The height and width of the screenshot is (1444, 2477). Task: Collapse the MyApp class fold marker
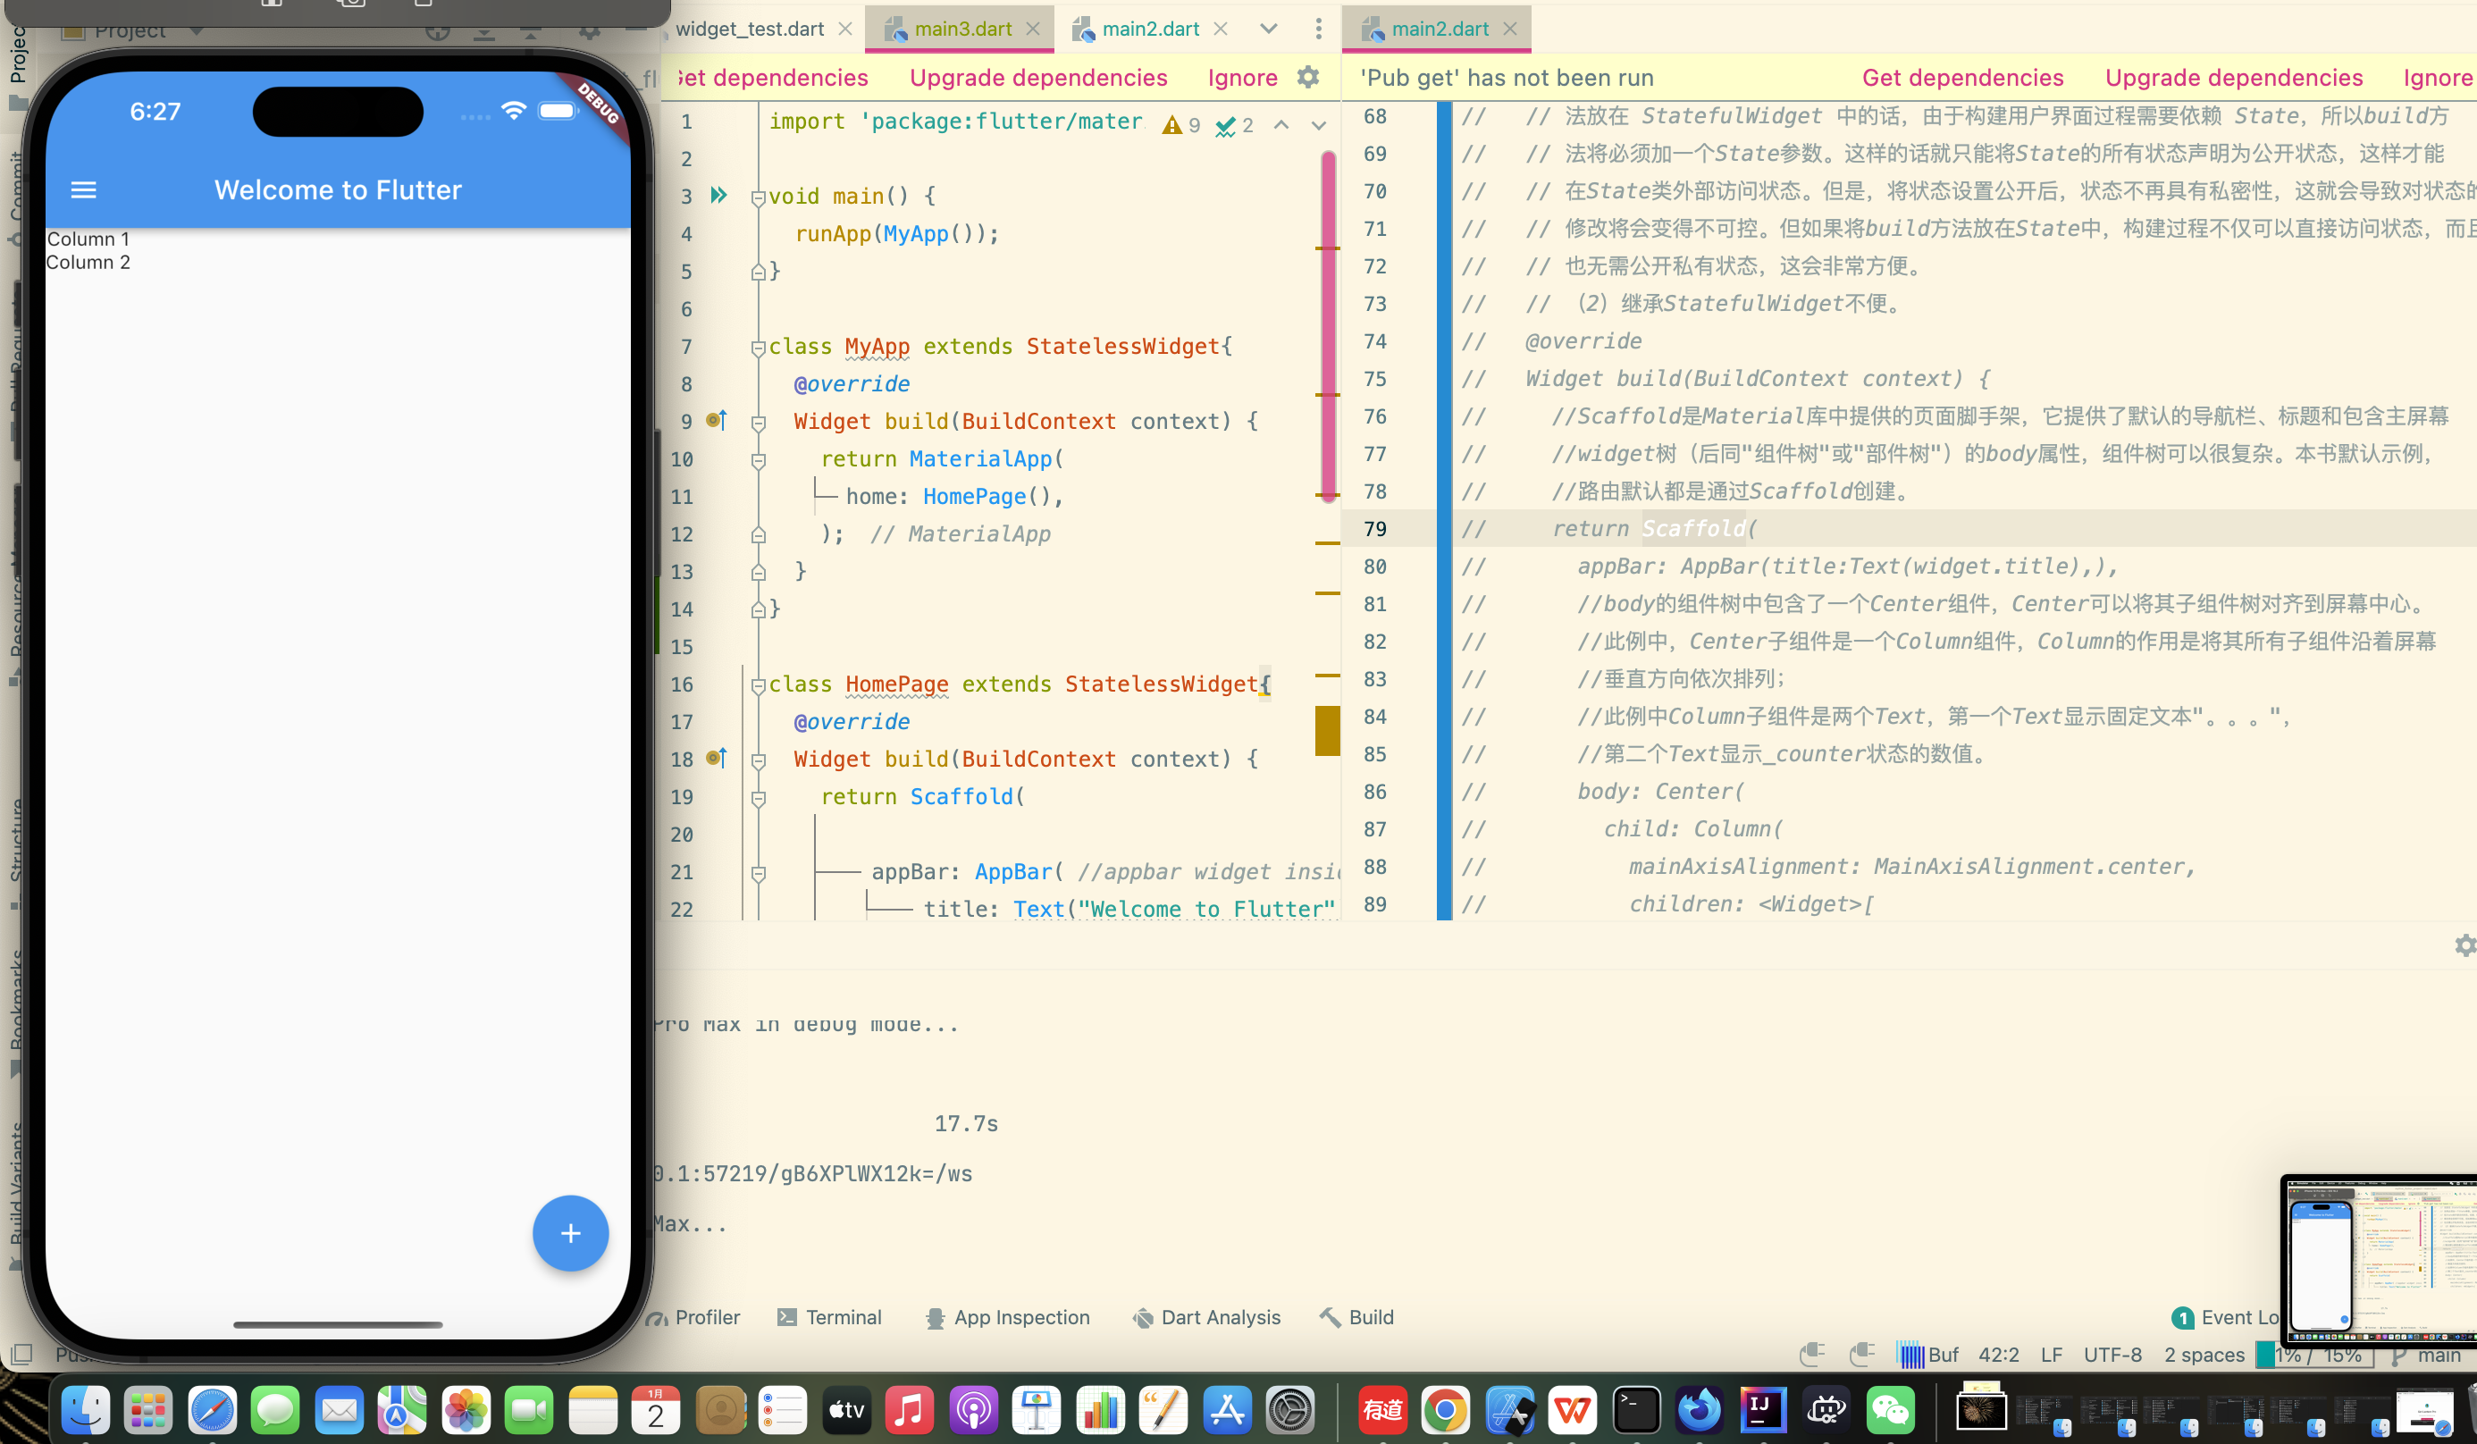(758, 348)
